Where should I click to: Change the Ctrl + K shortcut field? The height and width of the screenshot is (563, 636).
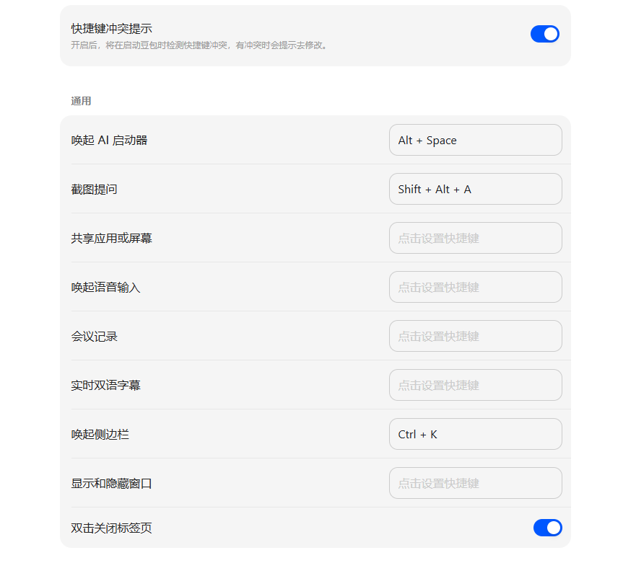[x=475, y=434]
